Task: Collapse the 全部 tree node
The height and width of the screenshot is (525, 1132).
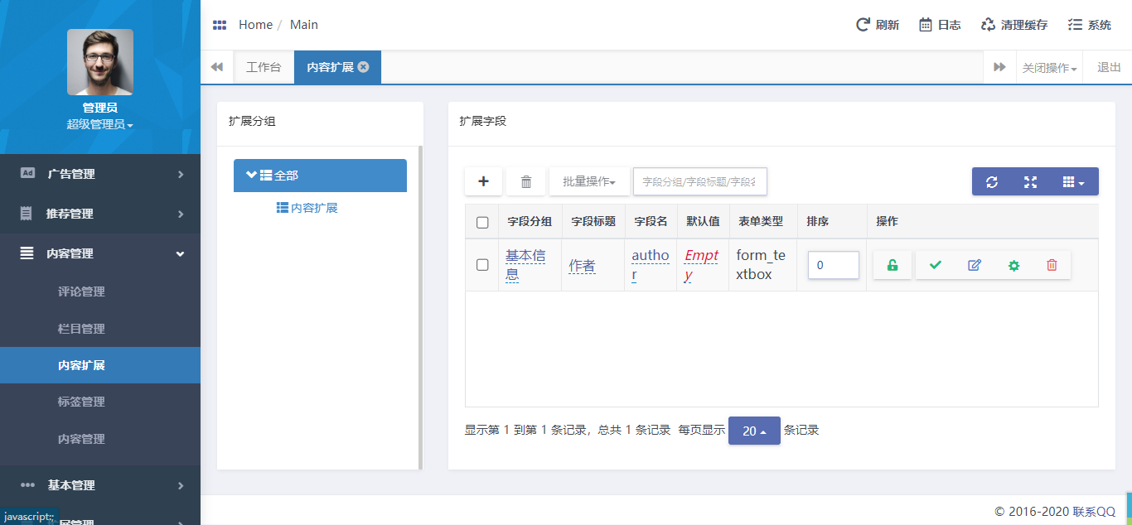Action: tap(251, 175)
